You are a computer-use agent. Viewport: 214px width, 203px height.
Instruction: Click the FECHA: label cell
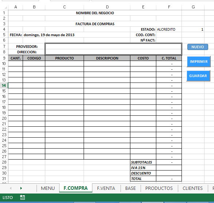(16, 35)
